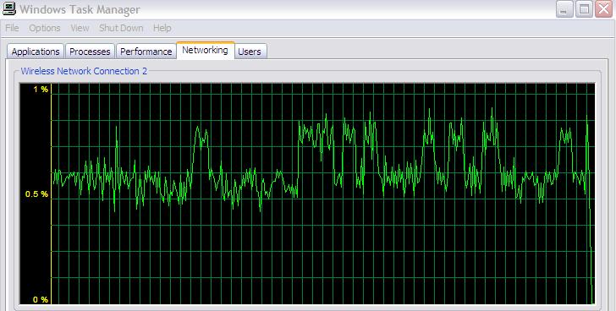Maximize the Windows Task Manager window
Viewport: 616px width, 311px height.
(x=584, y=9)
